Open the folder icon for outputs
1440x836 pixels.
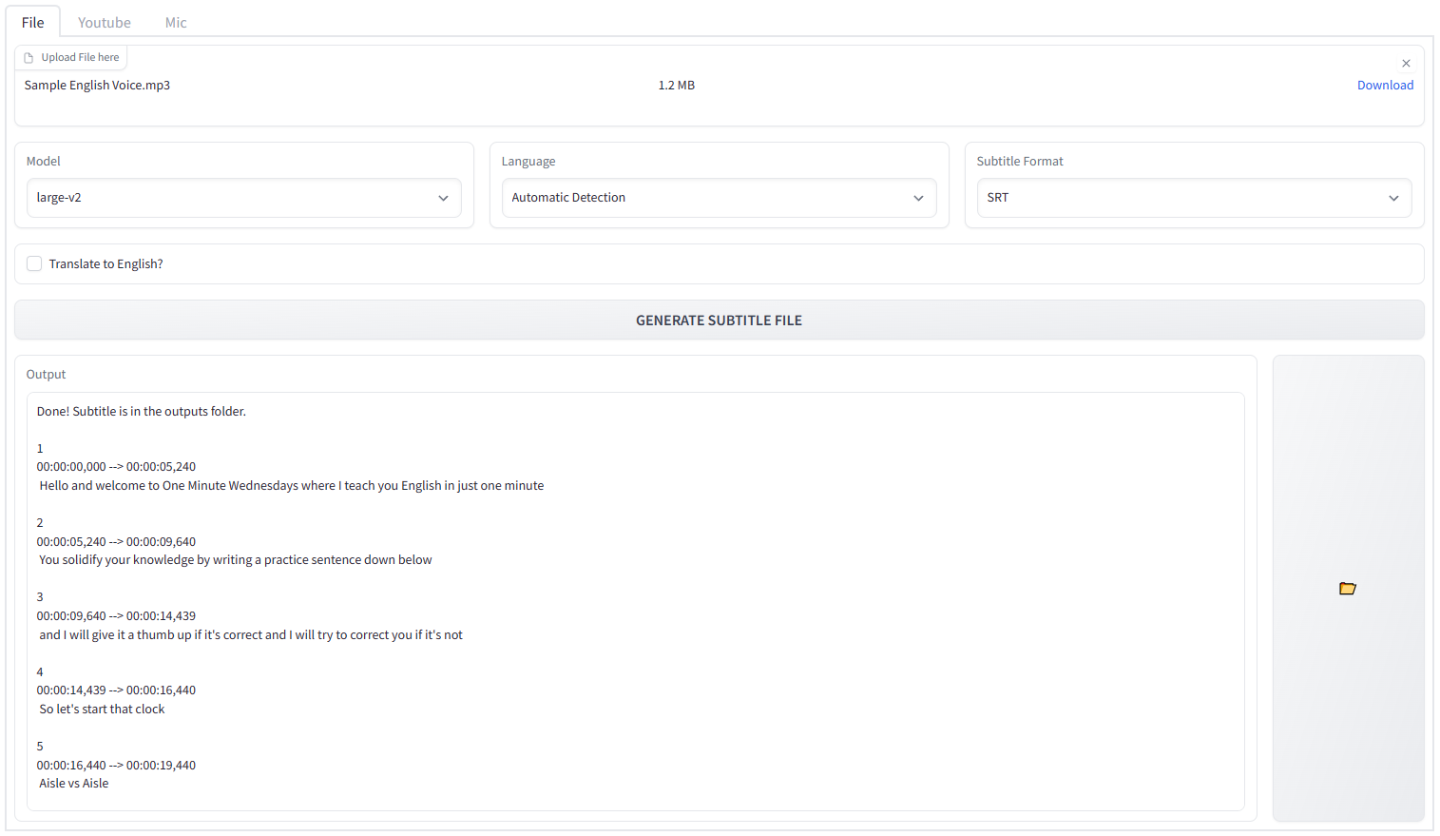(1347, 589)
